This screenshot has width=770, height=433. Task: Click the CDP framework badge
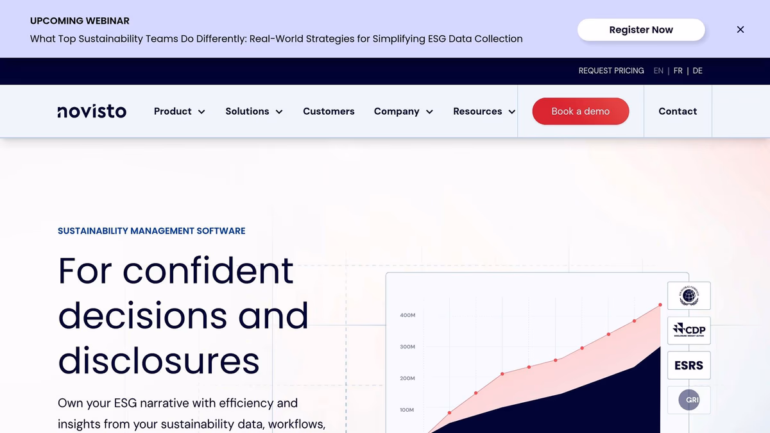click(x=689, y=330)
